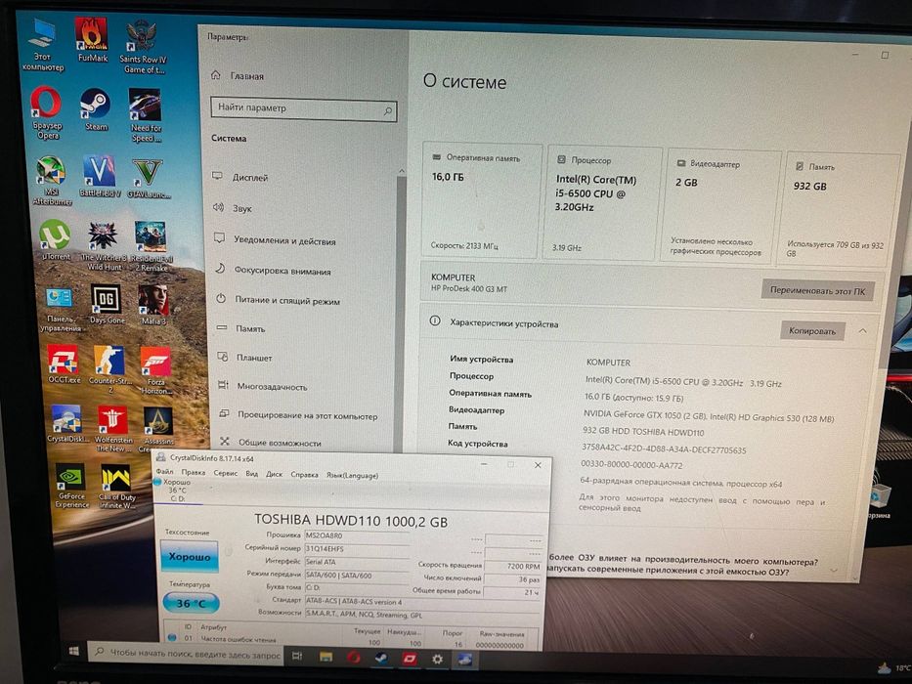Image resolution: width=912 pixels, height=684 pixels.
Task: Open the uTorrent desktop shortcut
Action: coord(56,239)
